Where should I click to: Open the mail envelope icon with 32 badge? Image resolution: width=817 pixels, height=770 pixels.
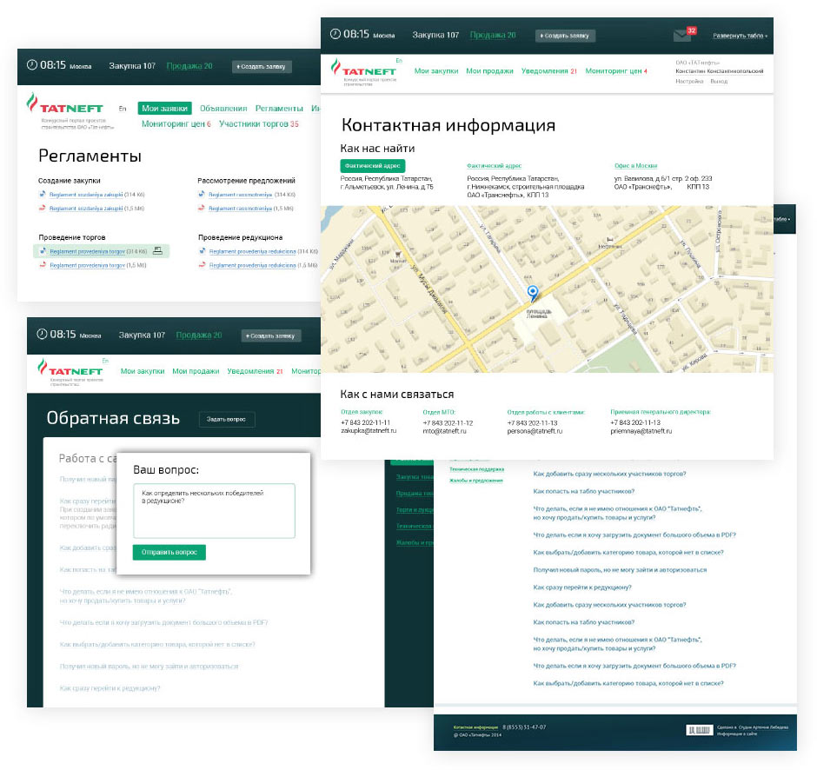pyautogui.click(x=683, y=36)
